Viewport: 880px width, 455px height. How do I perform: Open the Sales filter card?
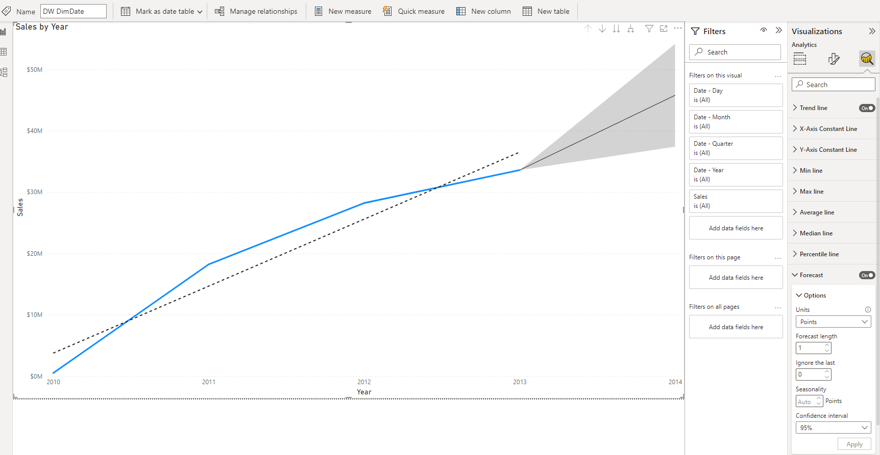tap(736, 201)
